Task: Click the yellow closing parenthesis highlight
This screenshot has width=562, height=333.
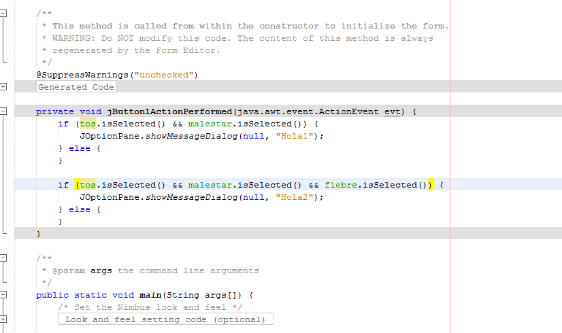Action: 430,185
